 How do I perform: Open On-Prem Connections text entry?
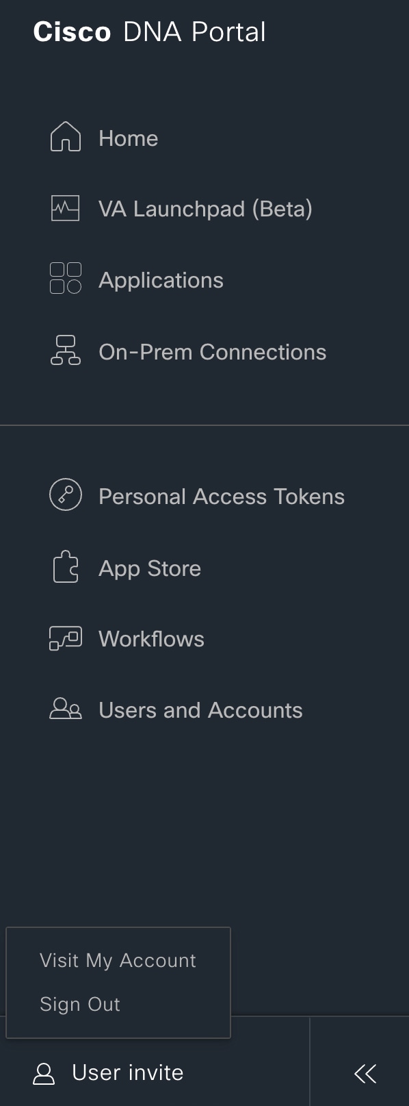(213, 352)
